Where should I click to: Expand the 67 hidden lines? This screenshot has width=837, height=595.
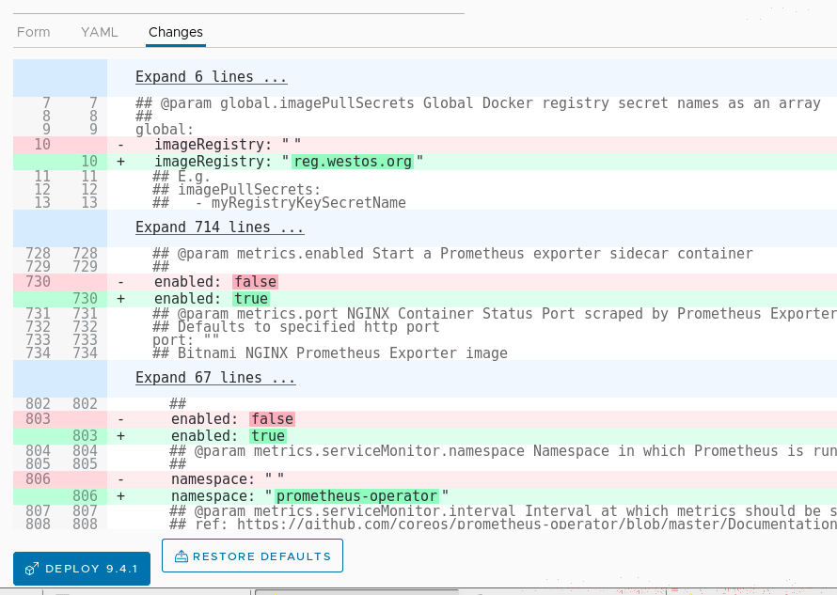215,378
